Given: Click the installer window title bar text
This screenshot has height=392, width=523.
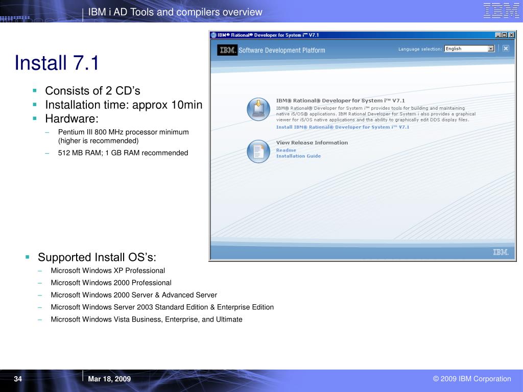Looking at the screenshot, I should [268, 35].
